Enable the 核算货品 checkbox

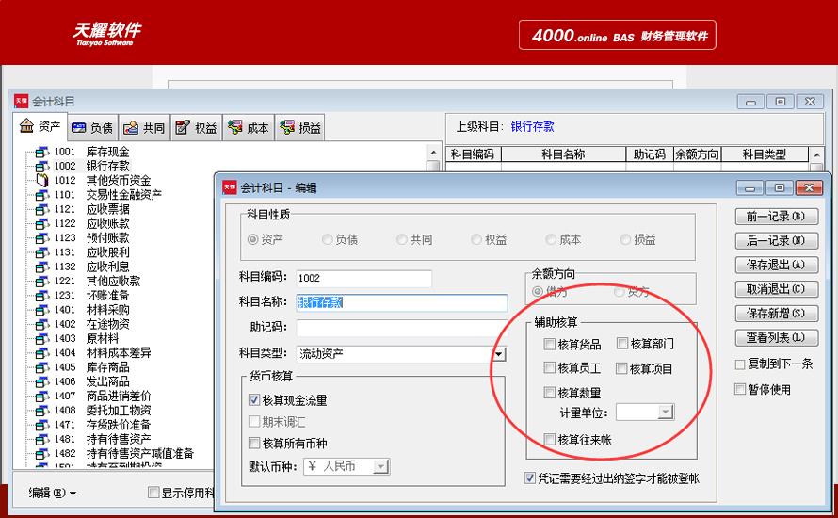(550, 344)
